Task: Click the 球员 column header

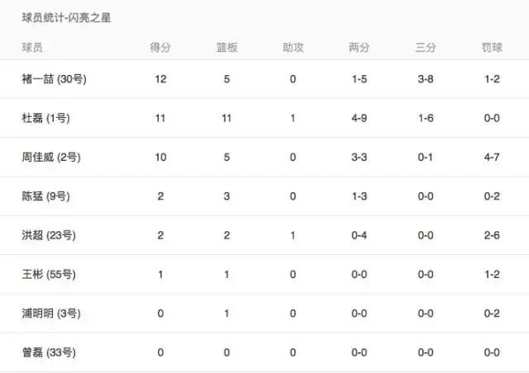Action: [x=33, y=48]
